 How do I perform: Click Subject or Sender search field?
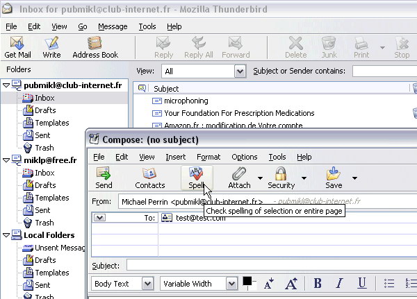click(x=384, y=71)
